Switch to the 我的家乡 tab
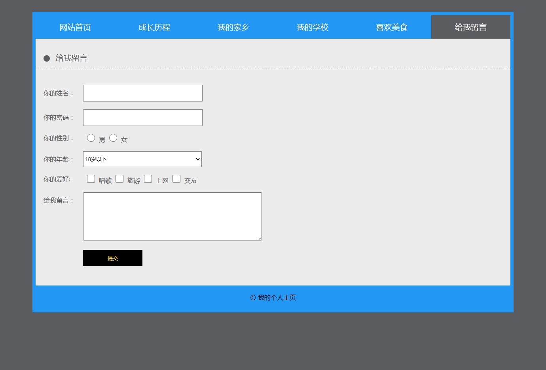Viewport: 546px width, 370px height. tap(233, 27)
